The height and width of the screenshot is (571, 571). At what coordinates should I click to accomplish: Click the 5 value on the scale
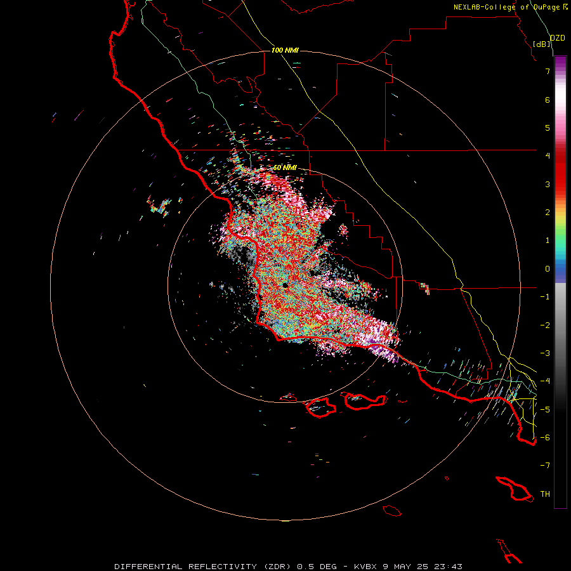pyautogui.click(x=548, y=128)
